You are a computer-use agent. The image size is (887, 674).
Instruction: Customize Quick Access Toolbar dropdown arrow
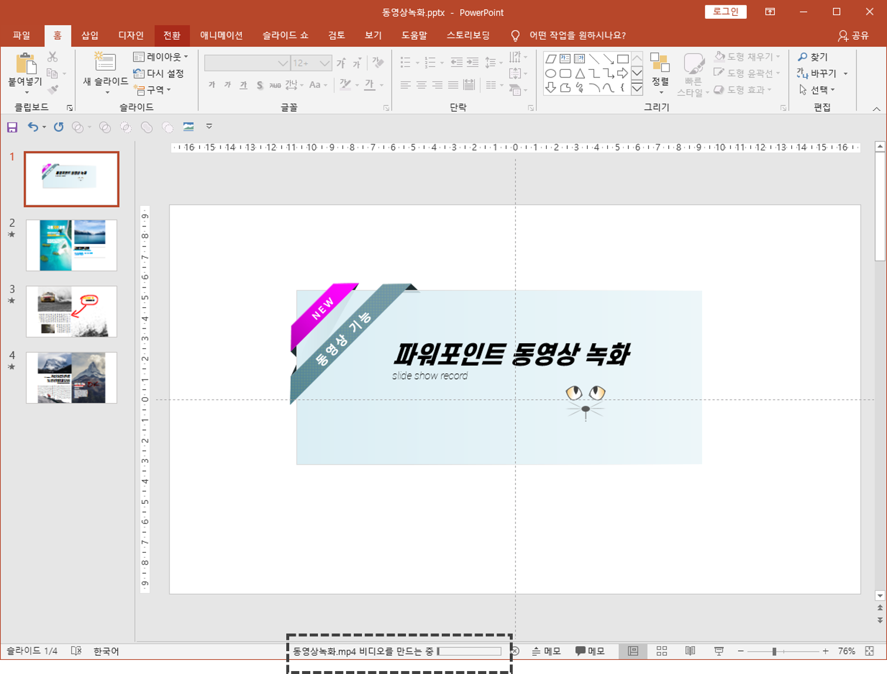pos(209,127)
